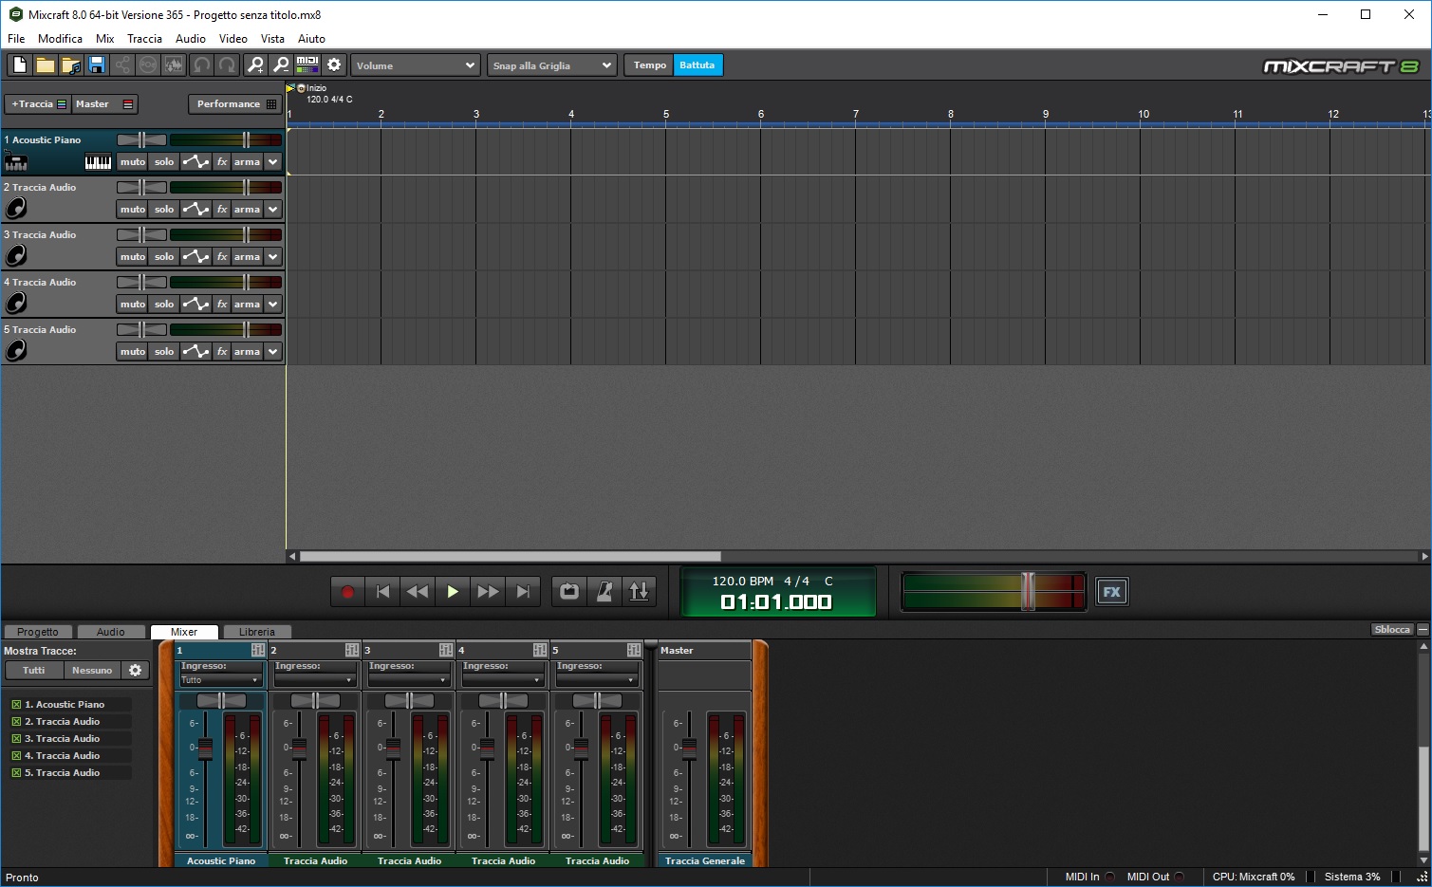Screen dimensions: 1432x887
Task: Expand the arm options arrow for track 5
Action: tap(273, 352)
